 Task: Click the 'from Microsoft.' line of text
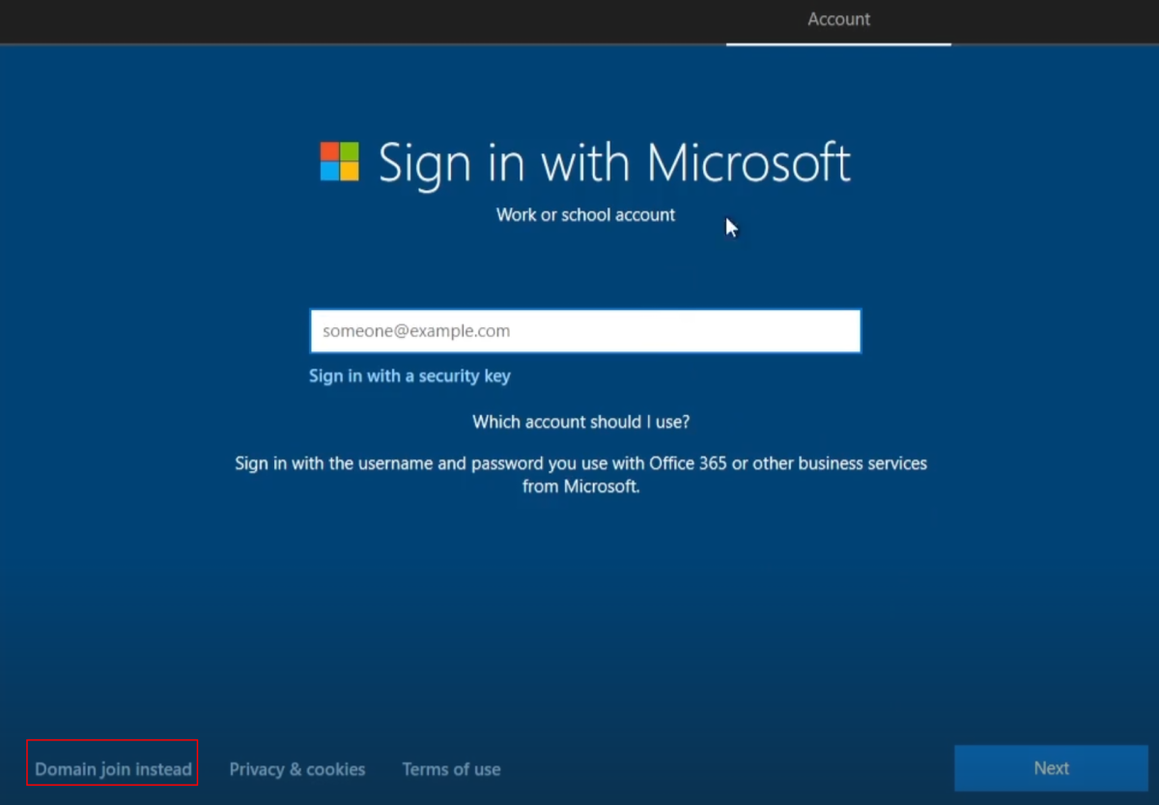pyautogui.click(x=580, y=486)
